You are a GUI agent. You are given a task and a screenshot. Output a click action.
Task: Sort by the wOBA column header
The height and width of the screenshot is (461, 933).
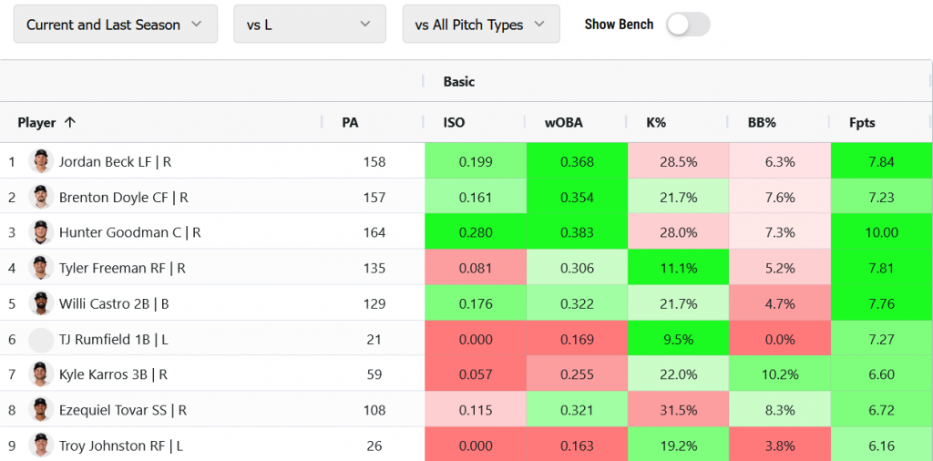563,122
